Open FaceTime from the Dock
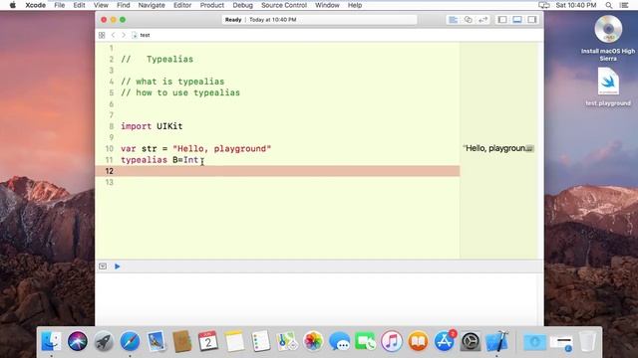638x358 pixels. (366, 341)
